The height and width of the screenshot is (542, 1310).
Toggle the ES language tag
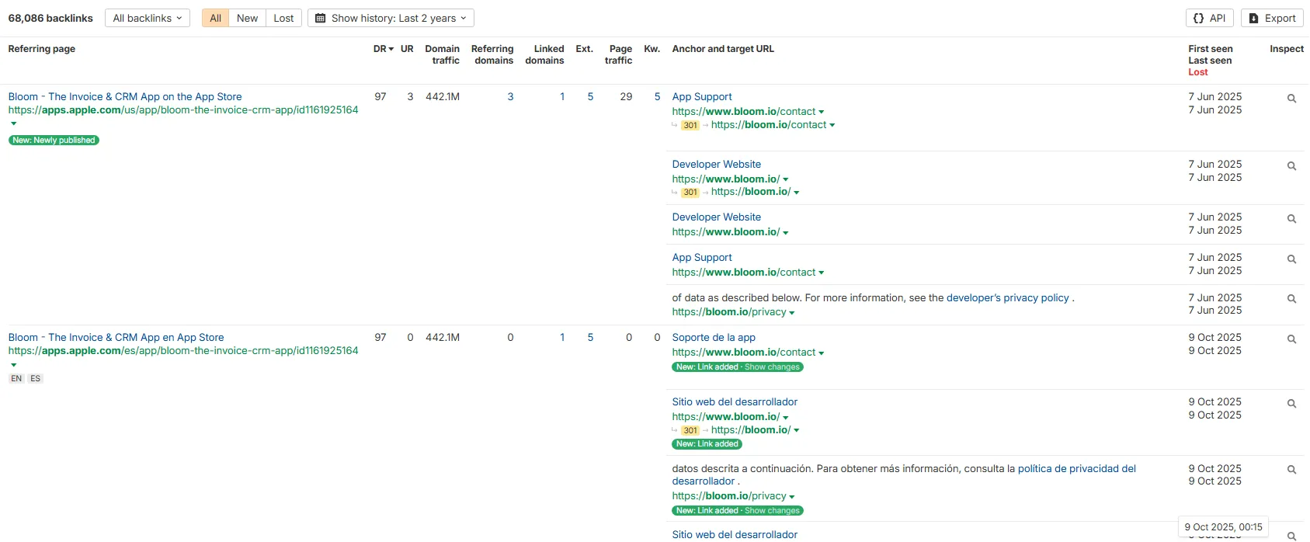coord(35,379)
